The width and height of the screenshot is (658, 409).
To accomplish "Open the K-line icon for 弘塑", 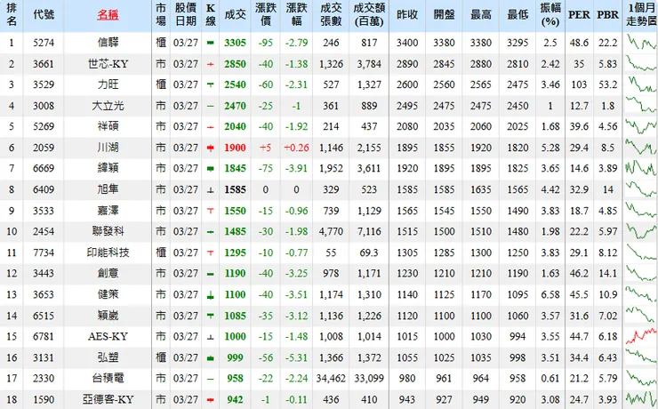I will point(211,357).
